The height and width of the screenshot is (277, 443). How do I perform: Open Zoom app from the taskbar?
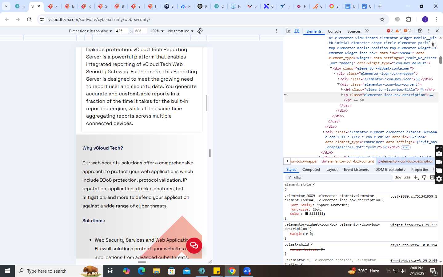[247, 271]
